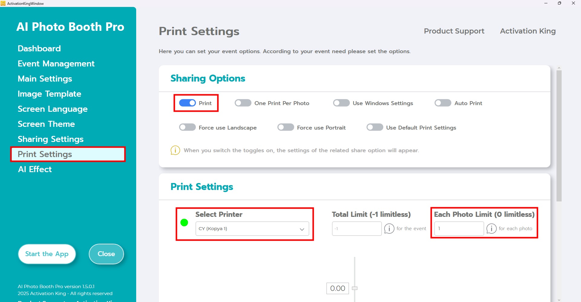Click the app icon in the title bar
Image resolution: width=581 pixels, height=302 pixels.
[3, 3]
